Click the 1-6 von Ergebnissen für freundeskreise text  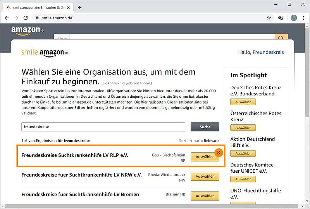click(x=56, y=141)
